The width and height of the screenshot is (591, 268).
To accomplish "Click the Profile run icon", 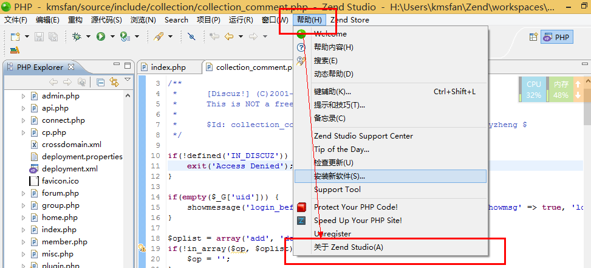I will point(125,36).
